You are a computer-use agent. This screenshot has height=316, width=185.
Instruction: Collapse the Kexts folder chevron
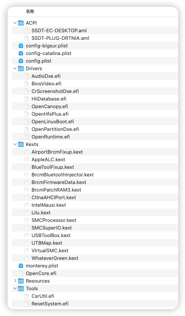click(15, 144)
